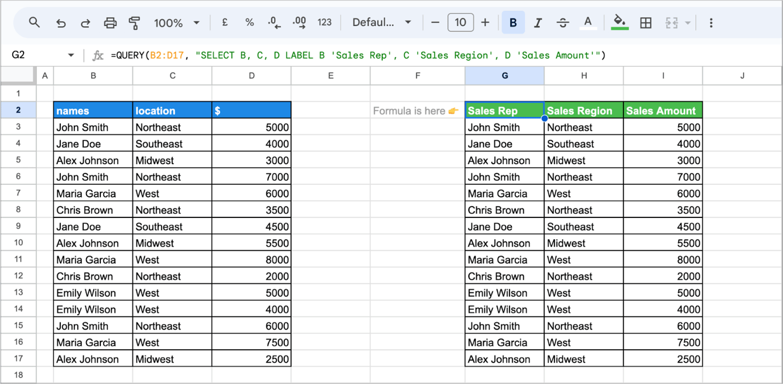Open the three-dot more options menu
The width and height of the screenshot is (783, 384).
click(711, 22)
